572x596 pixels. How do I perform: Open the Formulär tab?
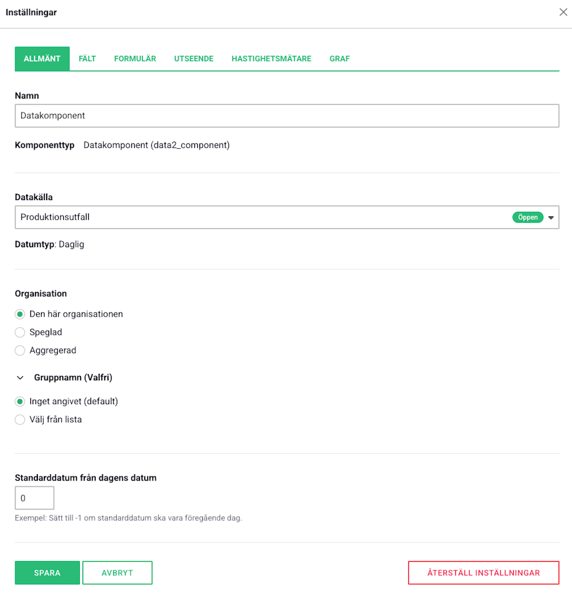click(135, 59)
